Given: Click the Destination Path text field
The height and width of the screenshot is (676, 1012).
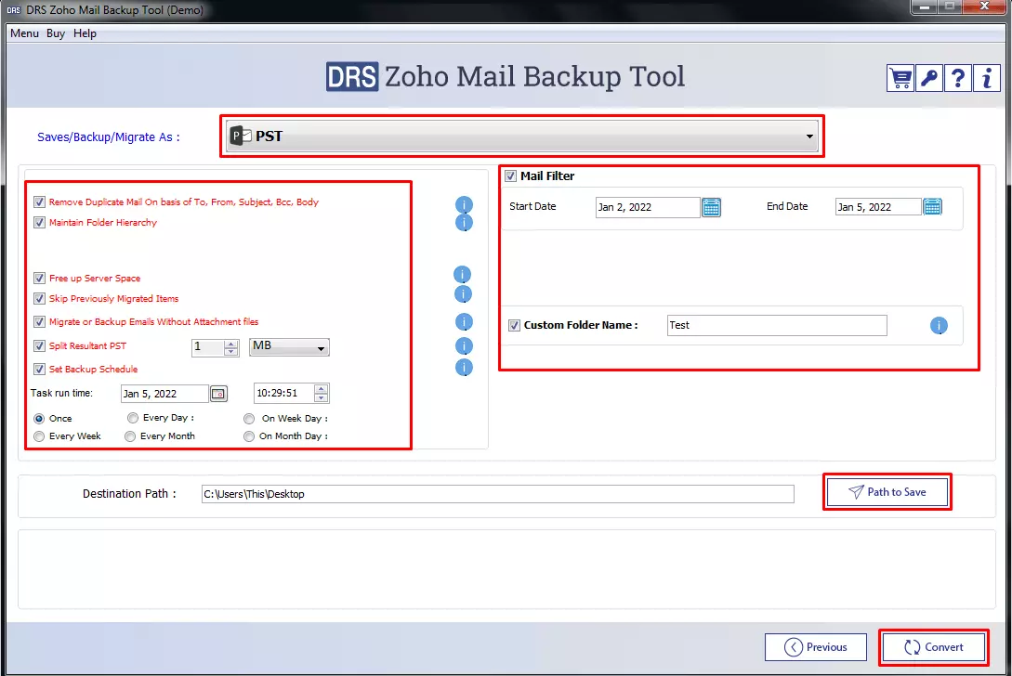Looking at the screenshot, I should click(x=497, y=494).
